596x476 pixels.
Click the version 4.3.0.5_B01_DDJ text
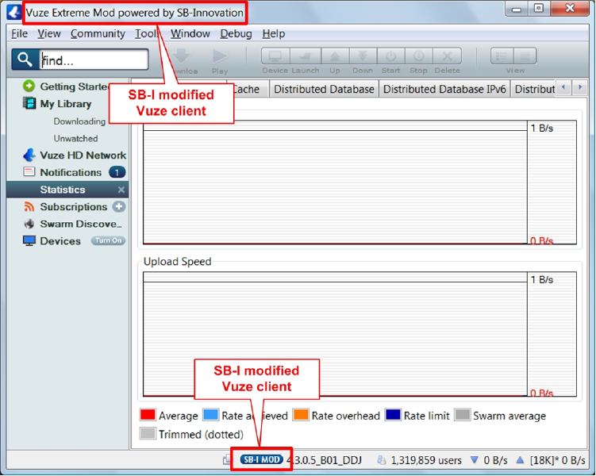coord(325,460)
